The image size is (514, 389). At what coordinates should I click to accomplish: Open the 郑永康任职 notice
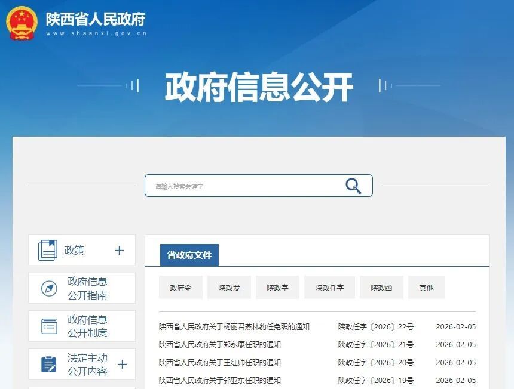[219, 344]
